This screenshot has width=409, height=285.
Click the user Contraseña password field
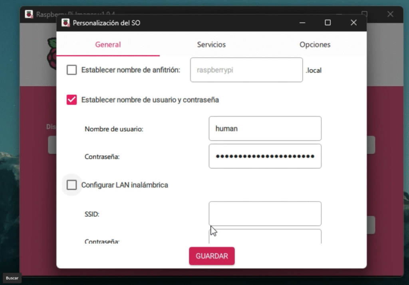coord(265,156)
